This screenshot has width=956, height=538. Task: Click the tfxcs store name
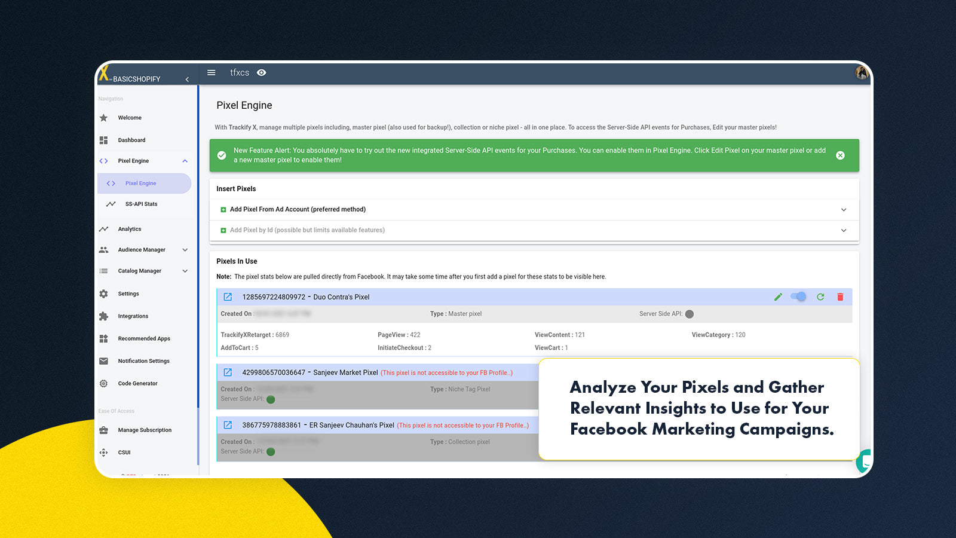point(240,72)
